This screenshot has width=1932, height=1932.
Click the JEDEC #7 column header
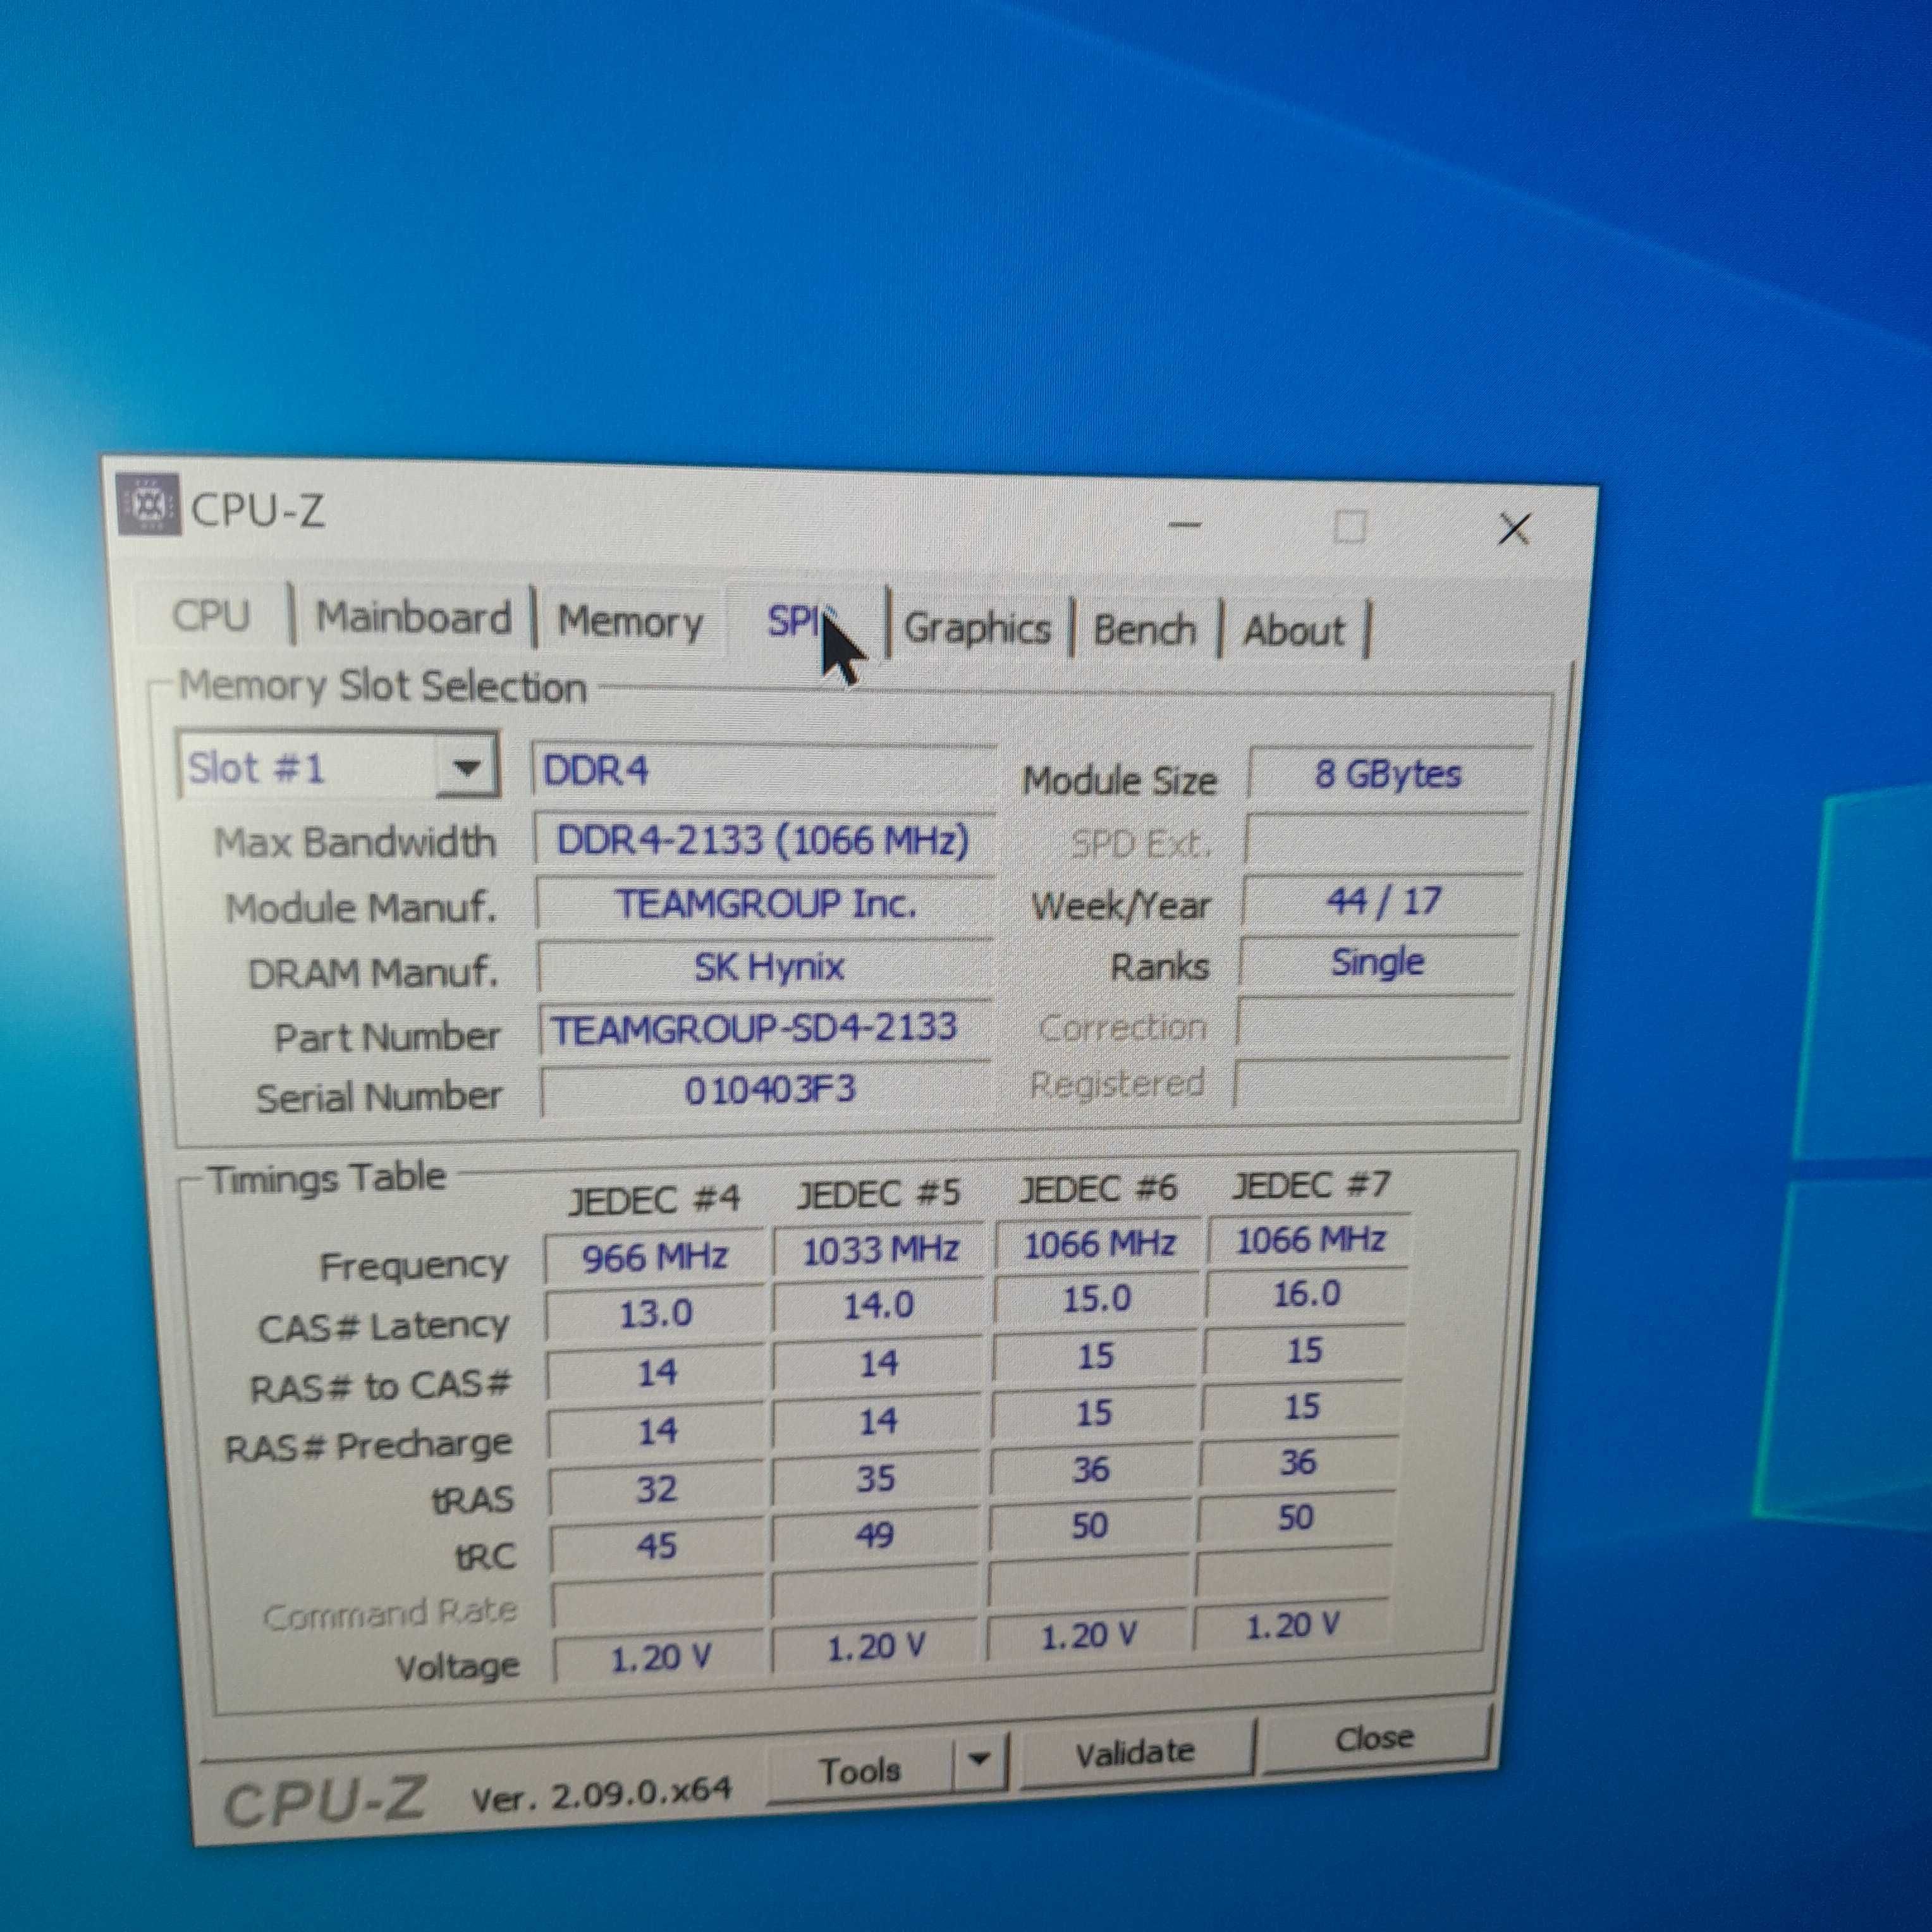click(x=1311, y=1185)
